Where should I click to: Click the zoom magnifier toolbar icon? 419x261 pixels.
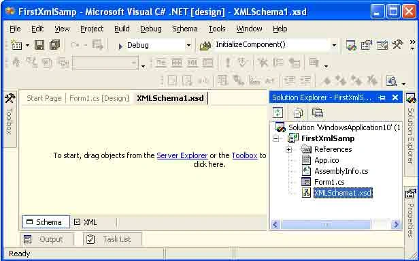(392, 80)
